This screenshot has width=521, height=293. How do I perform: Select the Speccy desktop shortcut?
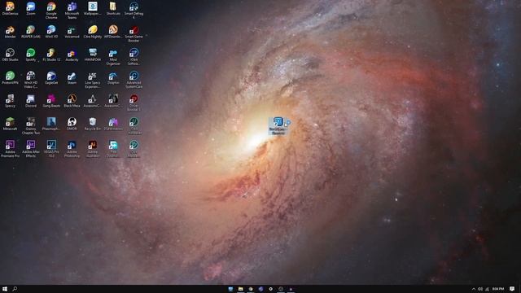point(10,101)
